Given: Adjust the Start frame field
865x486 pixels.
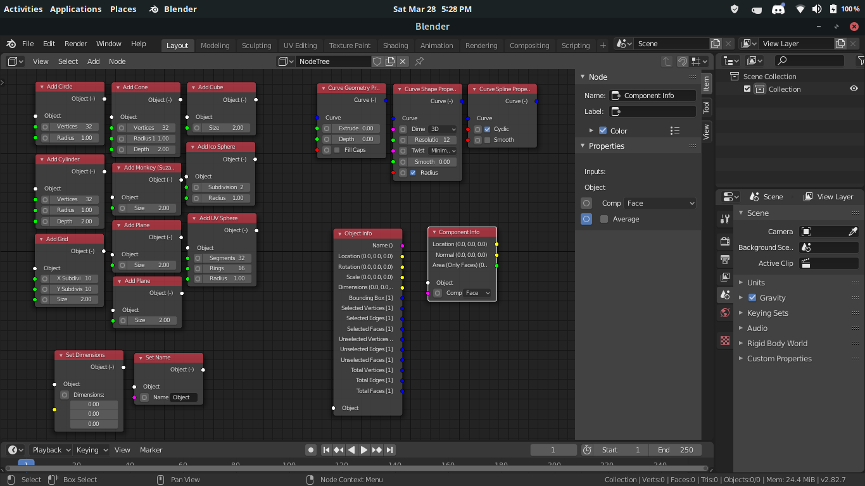Looking at the screenshot, I should (x=621, y=450).
